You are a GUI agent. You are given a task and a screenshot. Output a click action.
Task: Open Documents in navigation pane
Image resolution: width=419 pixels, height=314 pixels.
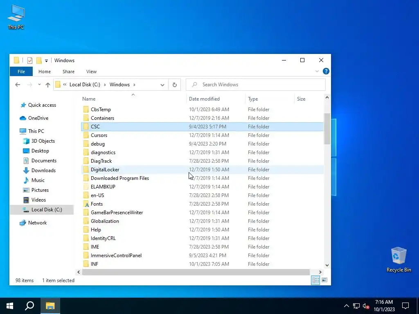tap(44, 161)
